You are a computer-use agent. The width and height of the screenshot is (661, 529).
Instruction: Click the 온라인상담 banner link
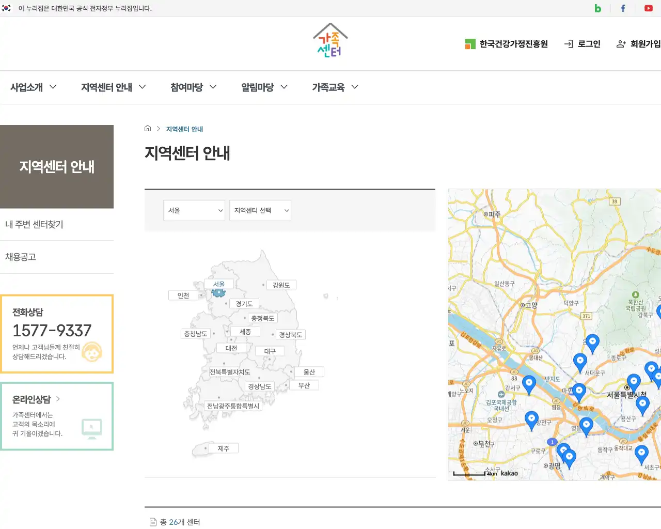pyautogui.click(x=57, y=416)
